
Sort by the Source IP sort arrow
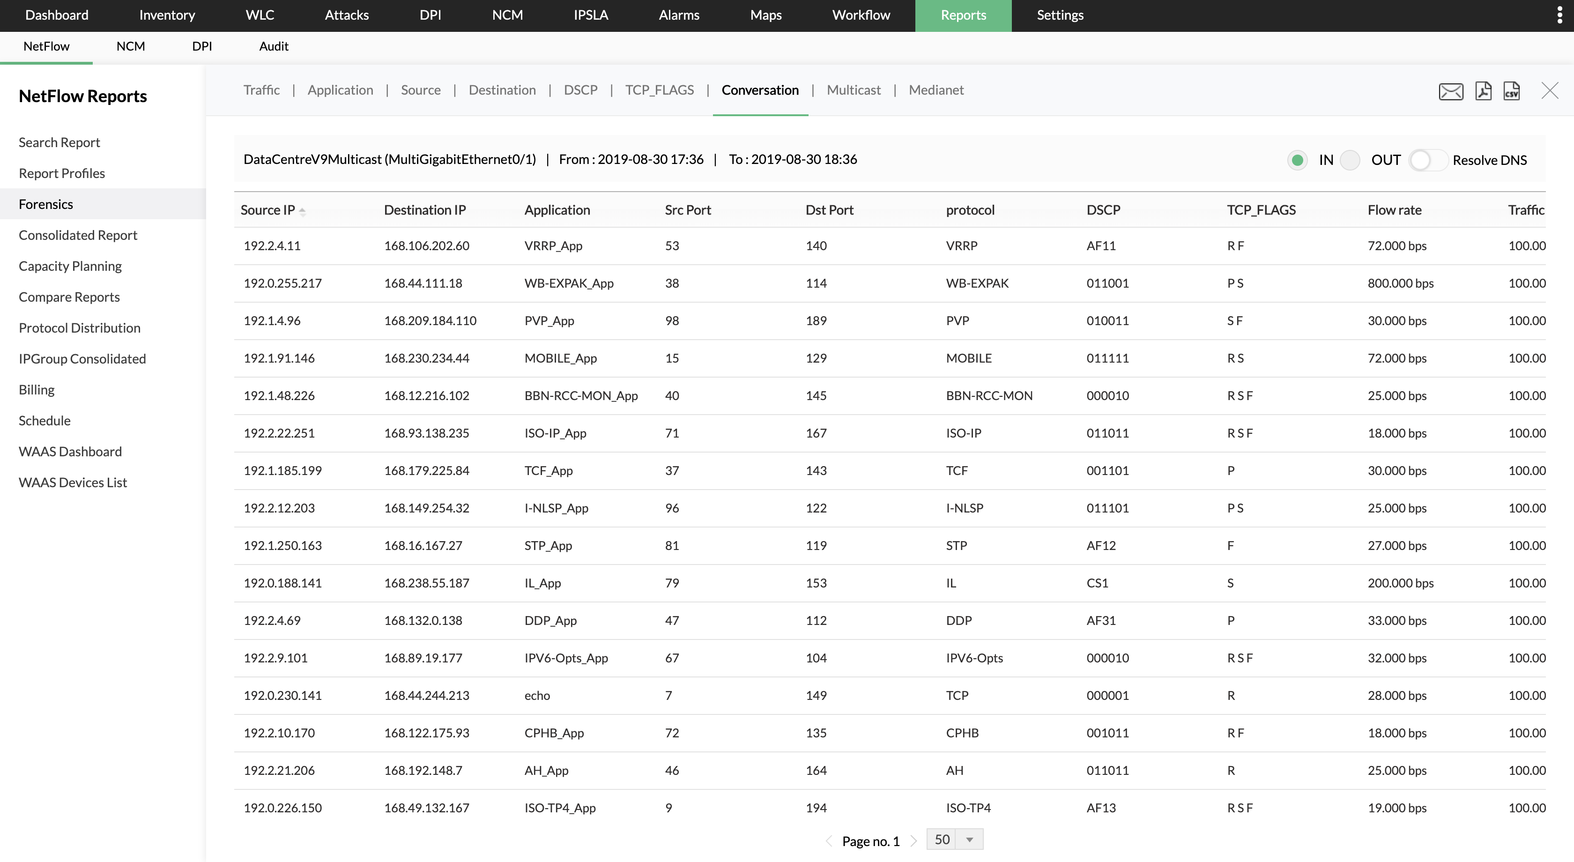(x=303, y=211)
